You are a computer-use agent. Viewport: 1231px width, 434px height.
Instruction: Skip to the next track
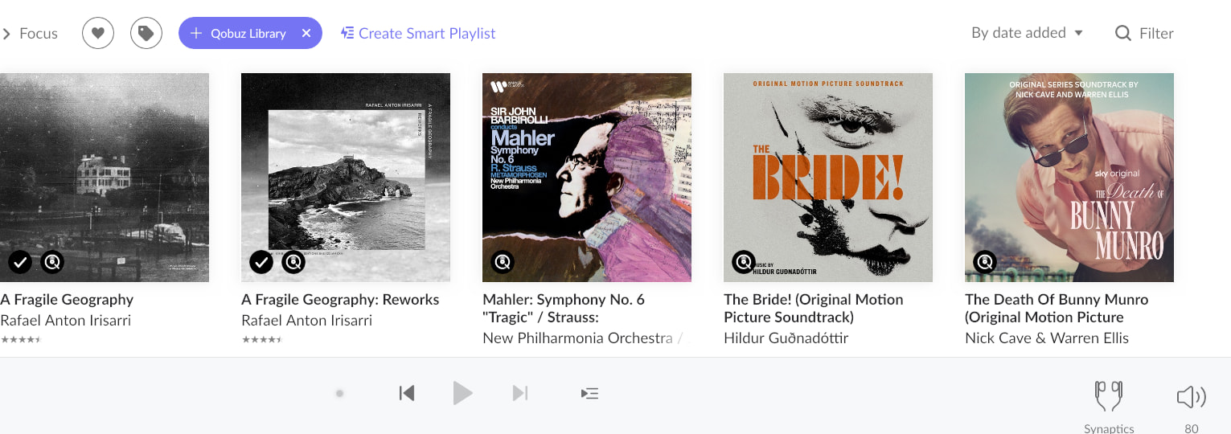click(520, 393)
